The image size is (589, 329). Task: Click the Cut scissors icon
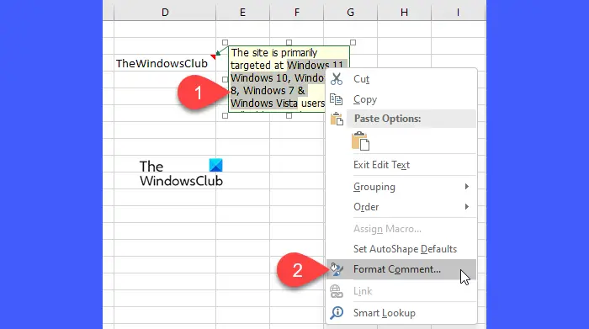[x=337, y=79]
